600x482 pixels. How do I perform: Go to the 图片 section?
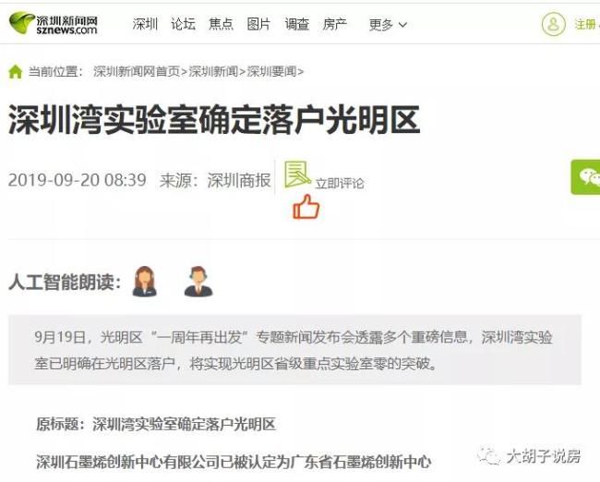tap(258, 24)
